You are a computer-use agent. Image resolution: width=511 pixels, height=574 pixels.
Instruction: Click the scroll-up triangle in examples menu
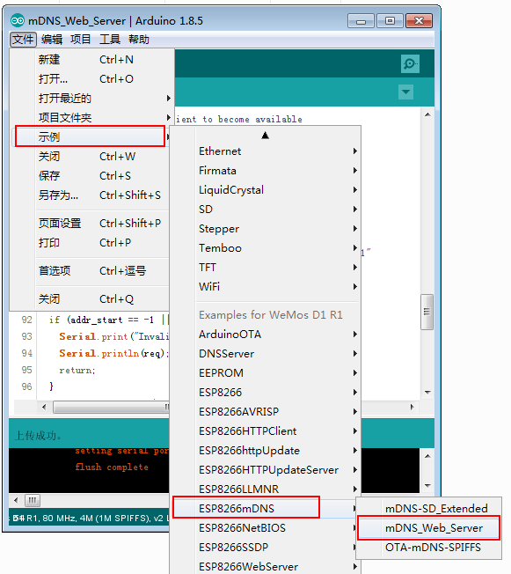pos(266,136)
